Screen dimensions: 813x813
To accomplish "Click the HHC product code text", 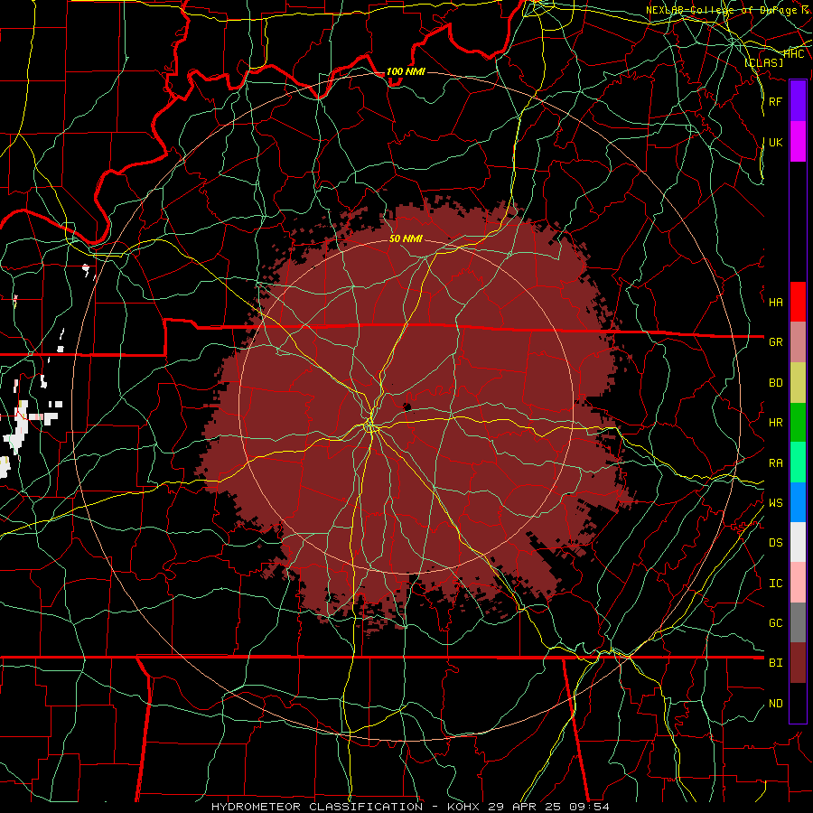I will pyautogui.click(x=794, y=54).
